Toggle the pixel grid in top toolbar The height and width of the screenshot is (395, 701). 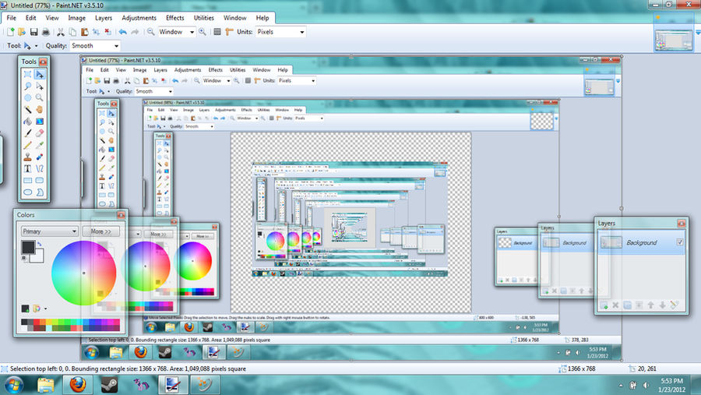(217, 32)
